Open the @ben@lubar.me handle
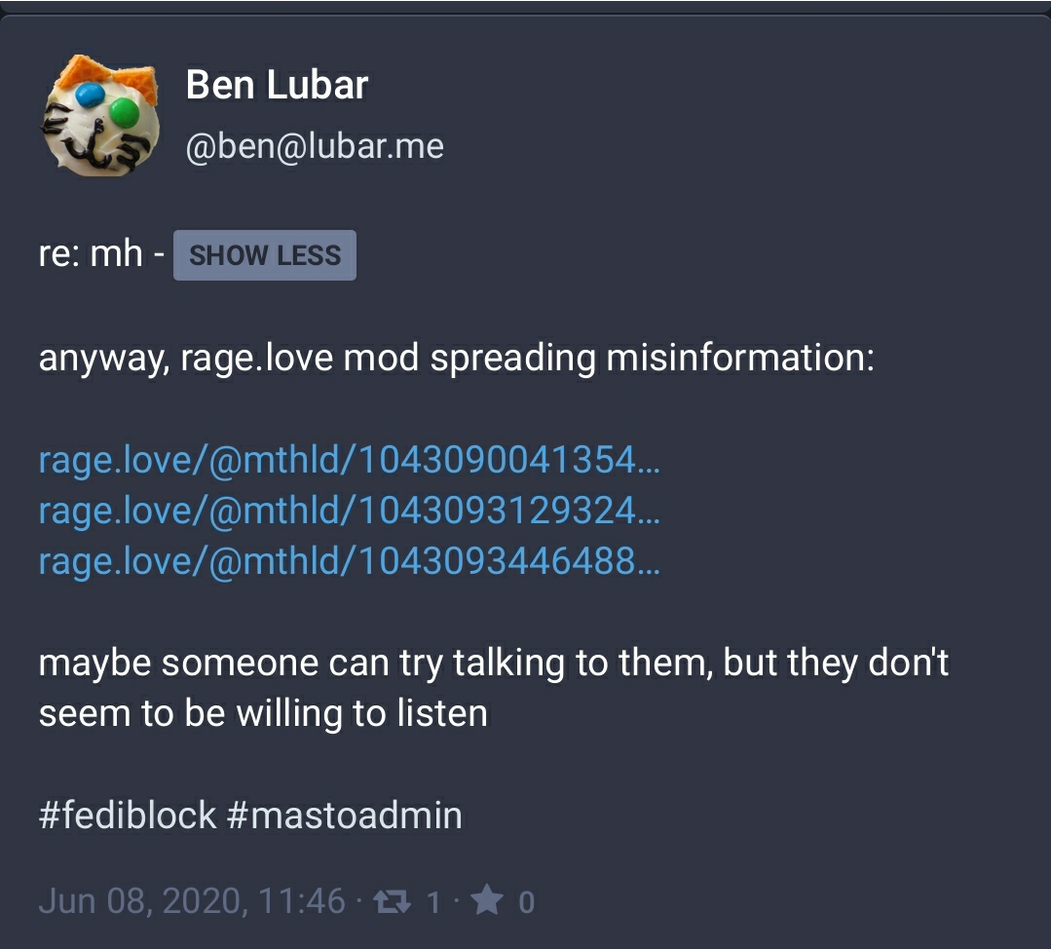 point(314,146)
